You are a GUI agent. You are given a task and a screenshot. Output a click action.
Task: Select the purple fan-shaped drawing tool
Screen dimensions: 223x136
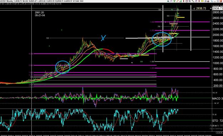pyautogui.click(x=196, y=1)
